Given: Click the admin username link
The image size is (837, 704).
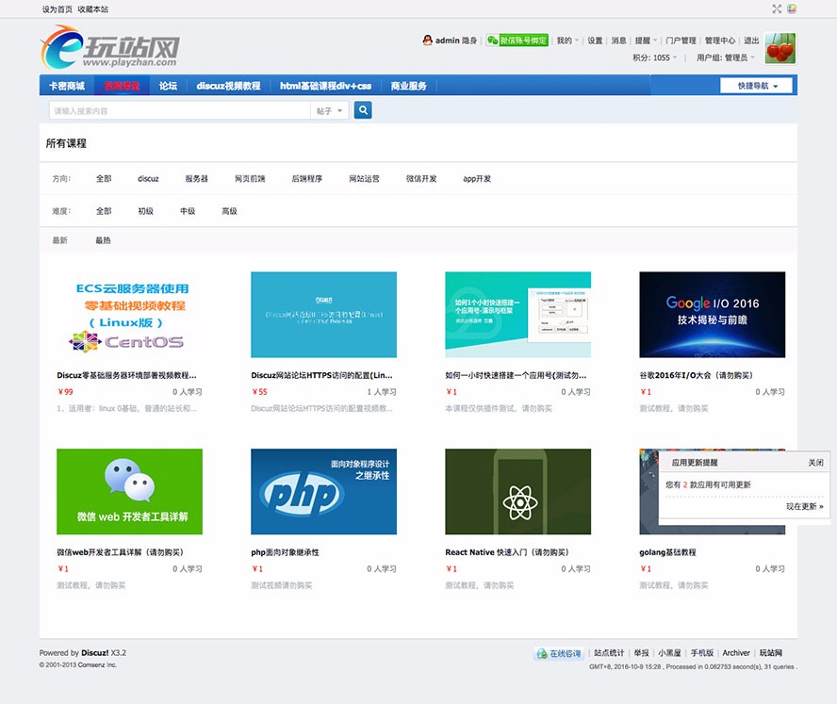Looking at the screenshot, I should tap(448, 41).
